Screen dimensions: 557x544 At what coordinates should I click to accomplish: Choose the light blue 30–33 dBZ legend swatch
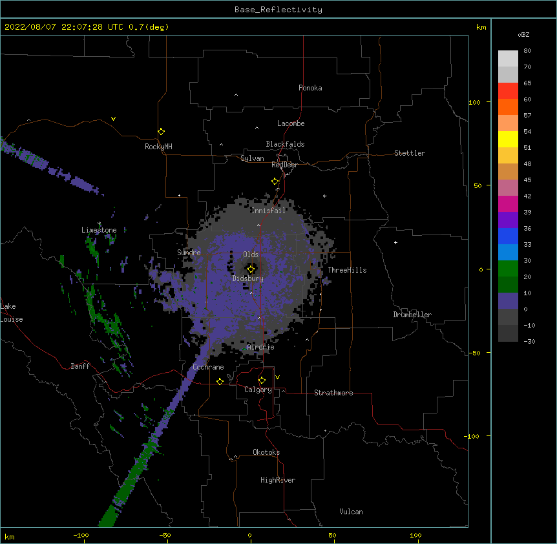[508, 252]
